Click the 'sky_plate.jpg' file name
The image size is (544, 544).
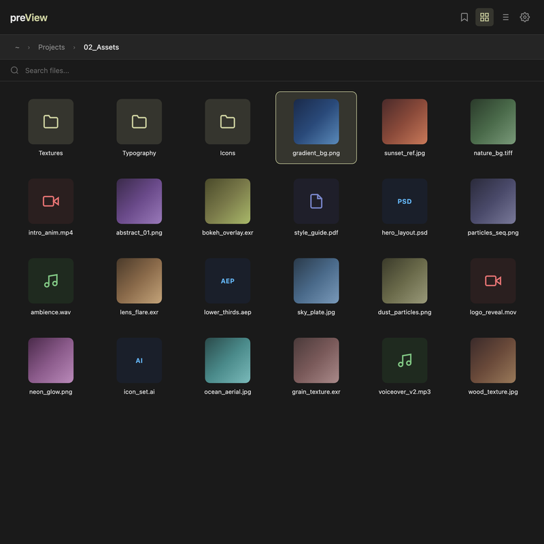(316, 312)
